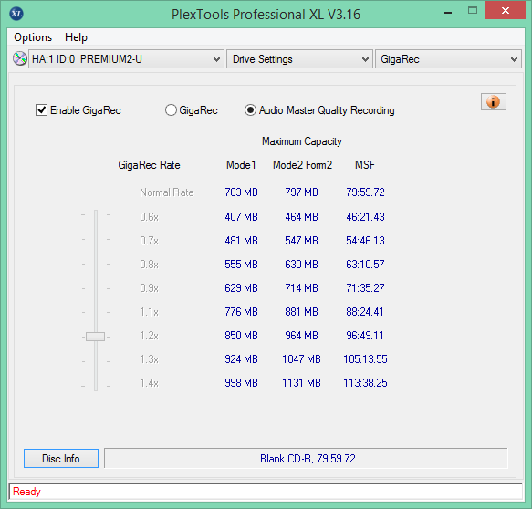
Task: Select the GigaRec radio button
Action: coord(171,110)
